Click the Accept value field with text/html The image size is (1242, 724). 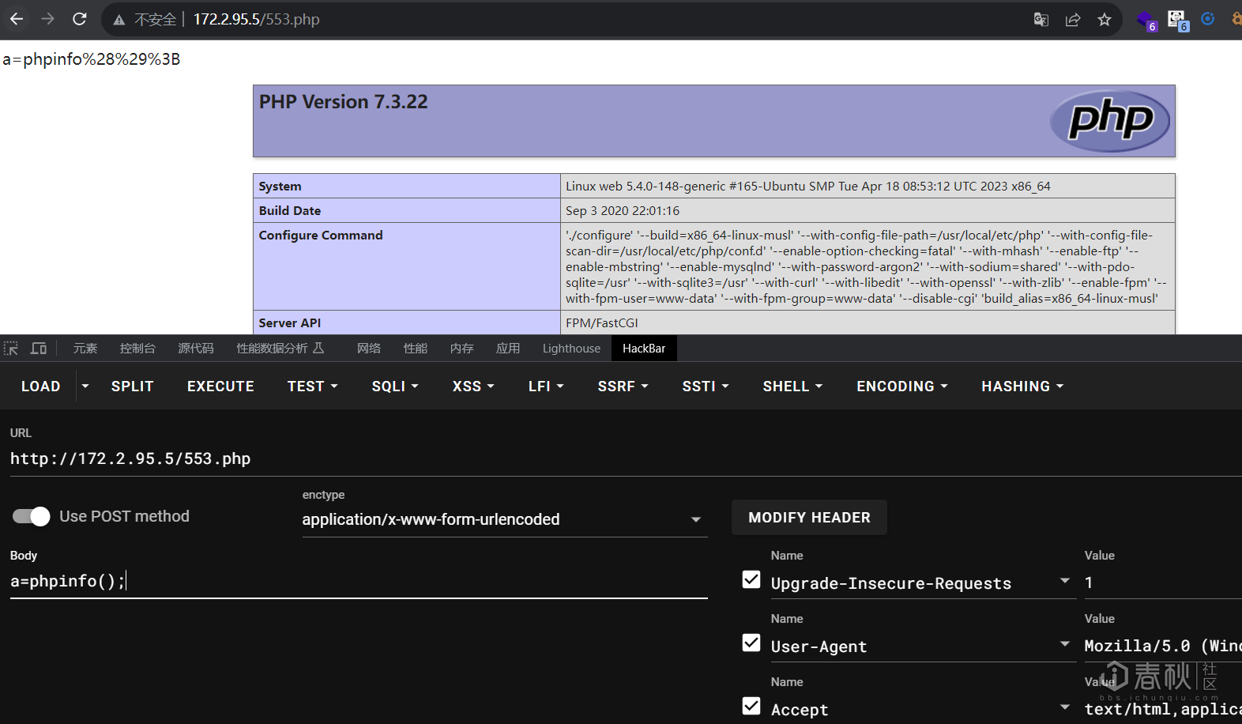(1163, 709)
